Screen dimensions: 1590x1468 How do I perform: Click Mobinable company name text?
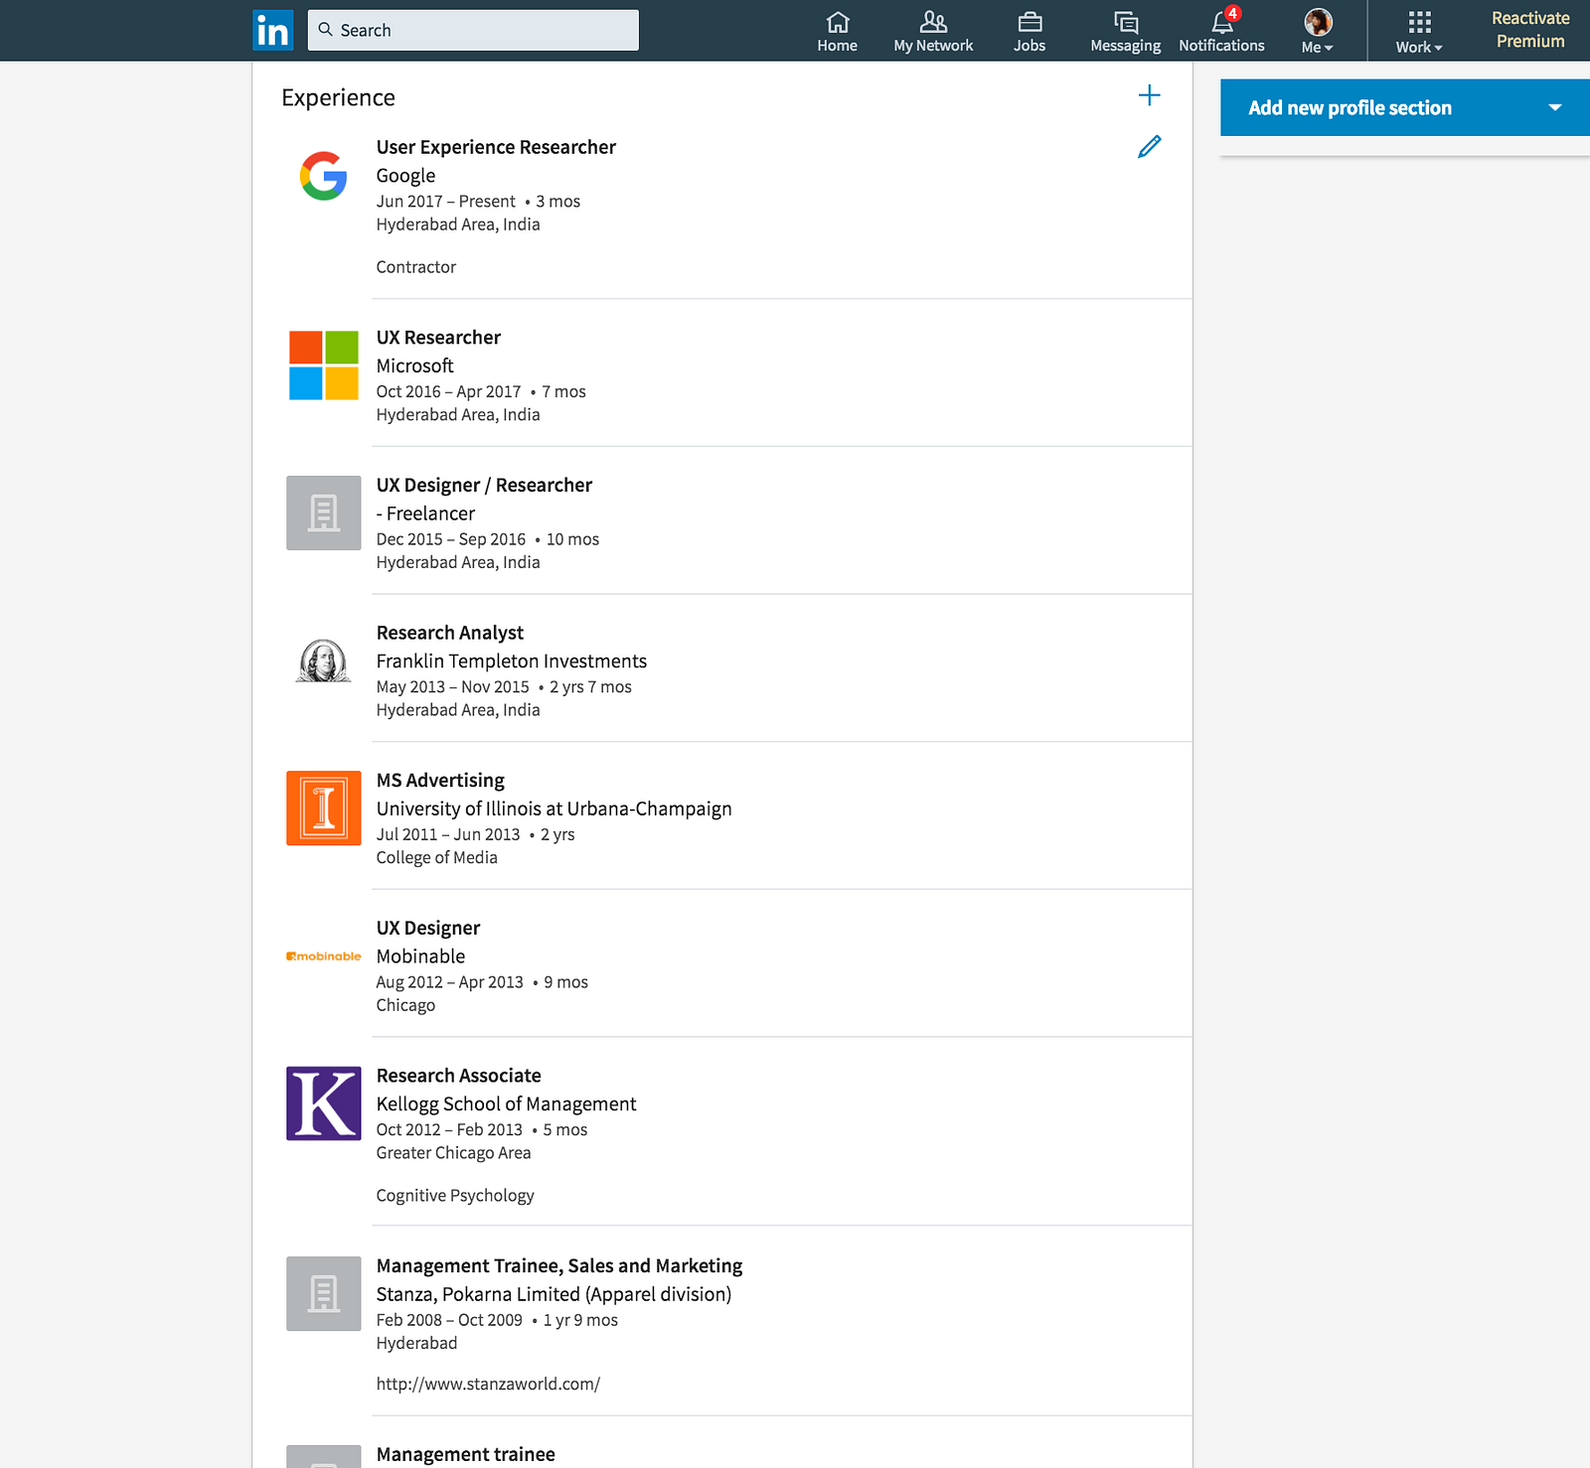pyautogui.click(x=420, y=956)
